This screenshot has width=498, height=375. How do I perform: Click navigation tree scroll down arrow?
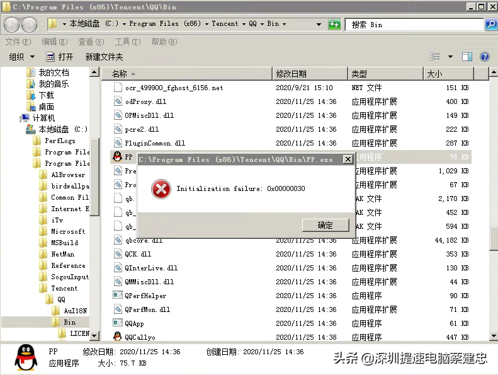click(x=94, y=335)
